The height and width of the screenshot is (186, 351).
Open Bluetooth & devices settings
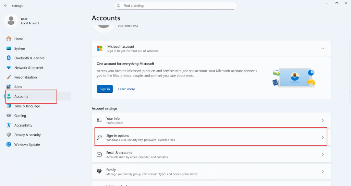(29, 58)
